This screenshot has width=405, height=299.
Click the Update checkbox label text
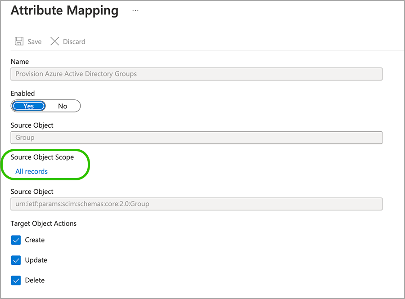click(36, 260)
